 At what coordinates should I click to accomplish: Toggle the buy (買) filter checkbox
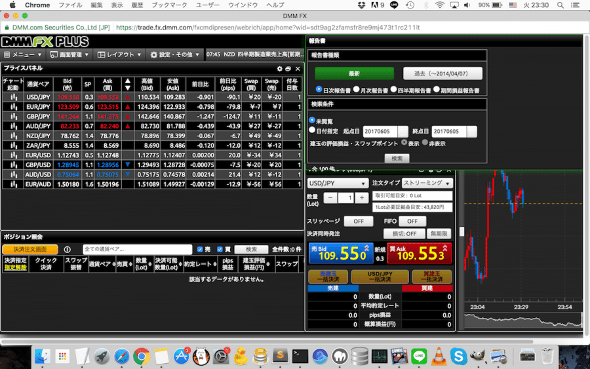[x=220, y=249]
